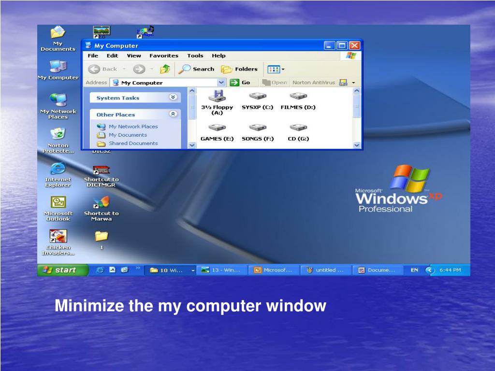Open the Favorites menu
Viewport: 495px width, 371px height.
point(164,56)
